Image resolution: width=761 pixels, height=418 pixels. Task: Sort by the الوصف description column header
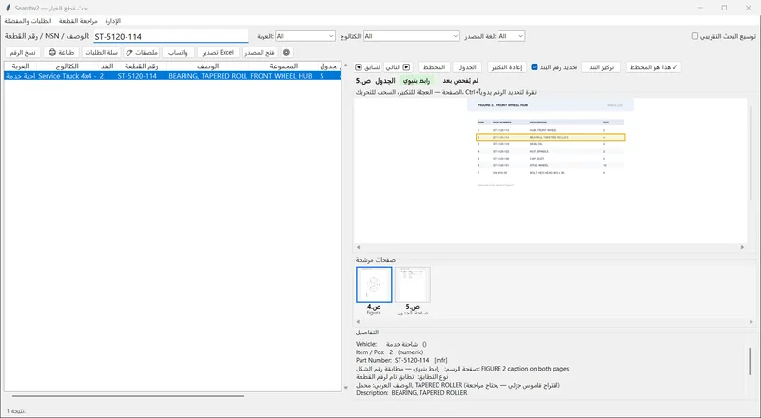click(207, 66)
